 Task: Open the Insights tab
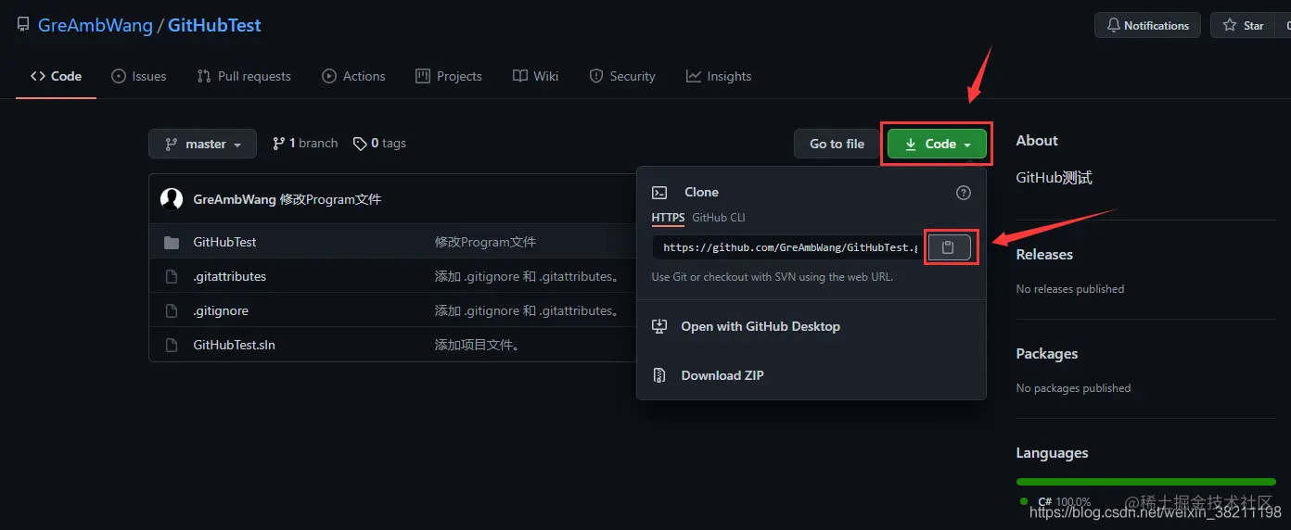(x=719, y=76)
